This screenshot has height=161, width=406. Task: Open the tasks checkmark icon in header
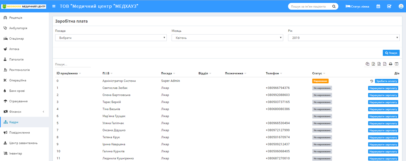coord(389,6)
